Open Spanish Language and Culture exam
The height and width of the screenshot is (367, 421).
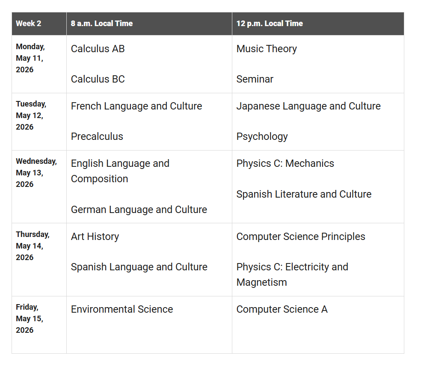[x=139, y=267]
